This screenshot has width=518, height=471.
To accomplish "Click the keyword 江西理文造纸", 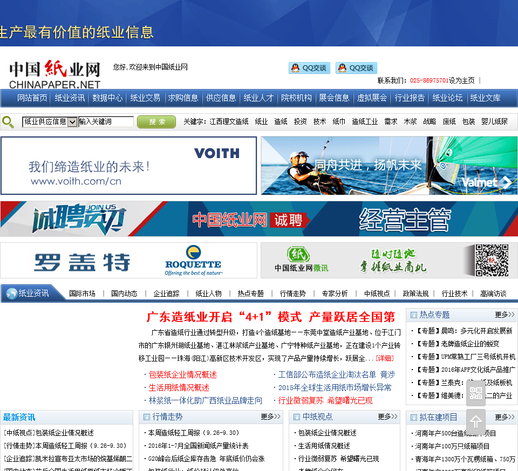I will pyautogui.click(x=229, y=122).
